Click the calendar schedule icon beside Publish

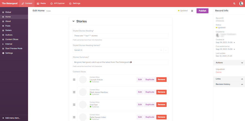(192, 11)
